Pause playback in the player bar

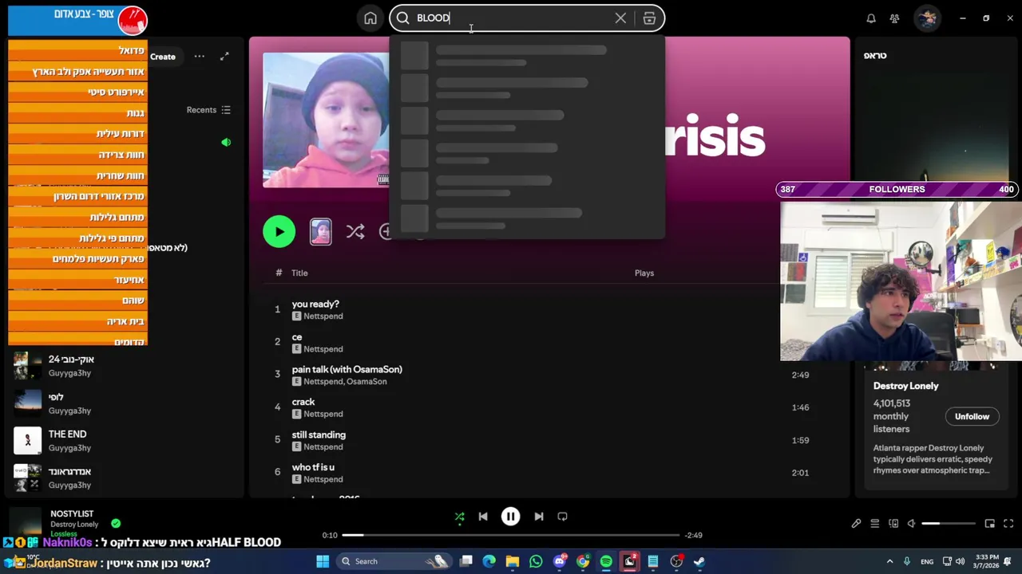(510, 517)
